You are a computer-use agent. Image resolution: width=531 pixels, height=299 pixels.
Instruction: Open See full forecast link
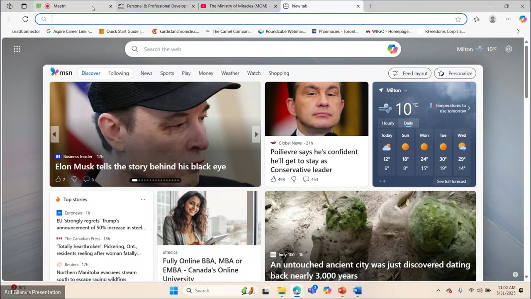click(451, 181)
